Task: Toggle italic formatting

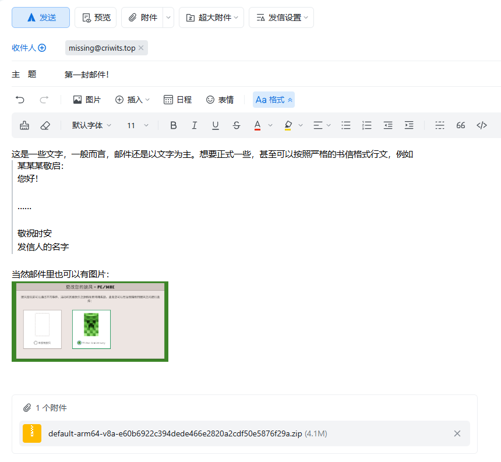Action: point(194,125)
